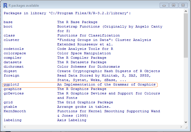
Task: Click 'Functions for Kernel Smoothing Supporting Wand'
Action: tap(109, 111)
